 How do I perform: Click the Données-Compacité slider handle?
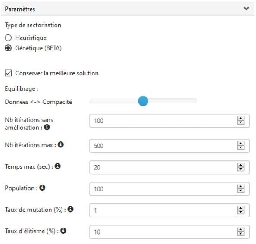(x=143, y=101)
